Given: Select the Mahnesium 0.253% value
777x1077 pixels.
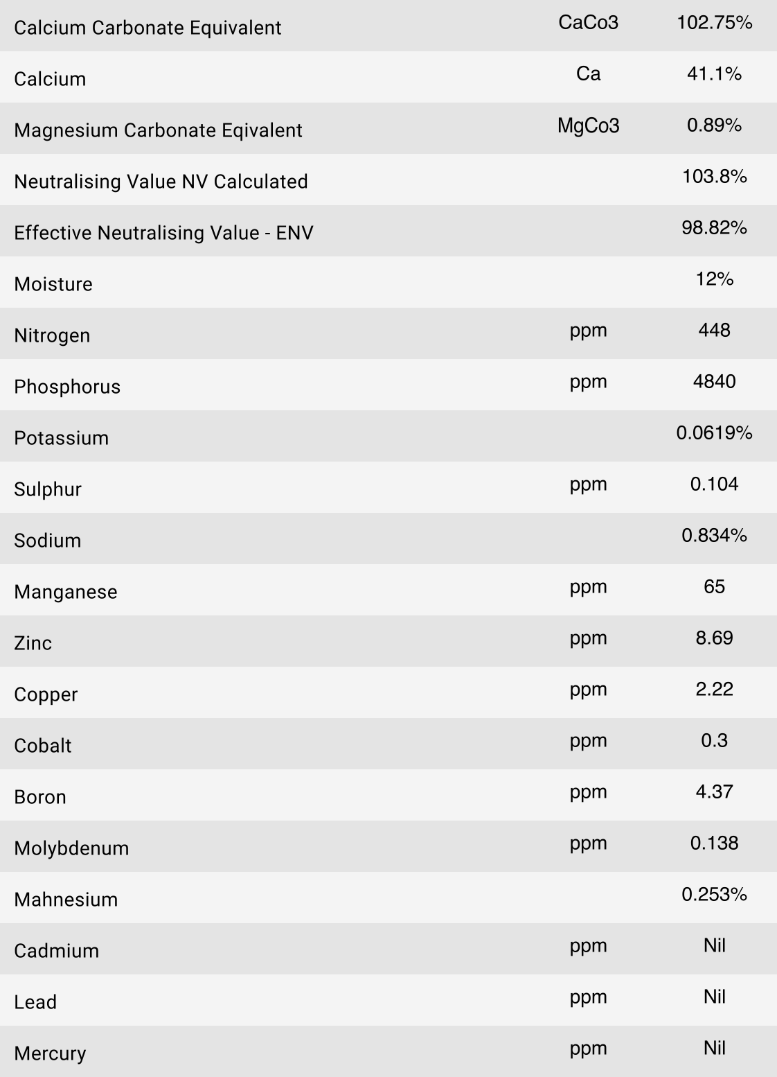Looking at the screenshot, I should (714, 895).
